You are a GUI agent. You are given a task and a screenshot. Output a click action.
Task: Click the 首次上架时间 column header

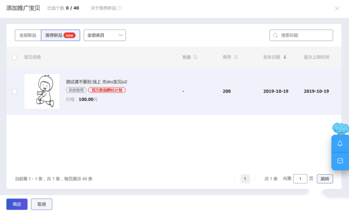point(316,57)
